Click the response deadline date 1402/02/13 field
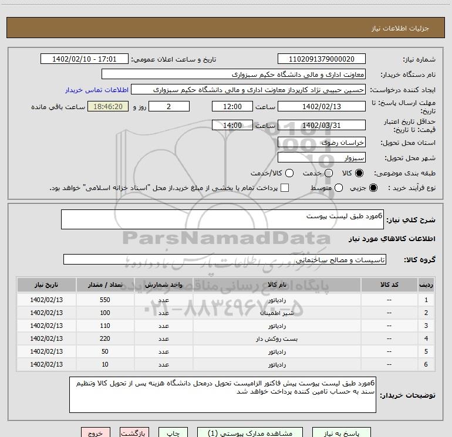The height and width of the screenshot is (437, 452). click(322, 106)
